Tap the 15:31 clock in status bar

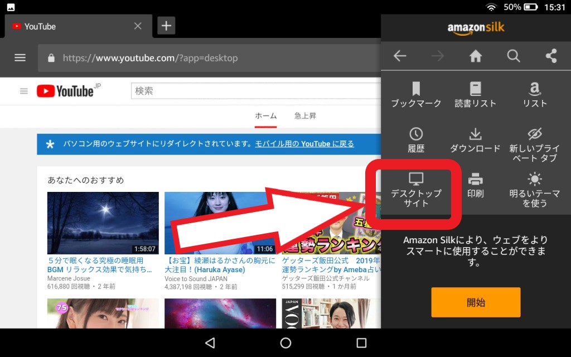(555, 7)
